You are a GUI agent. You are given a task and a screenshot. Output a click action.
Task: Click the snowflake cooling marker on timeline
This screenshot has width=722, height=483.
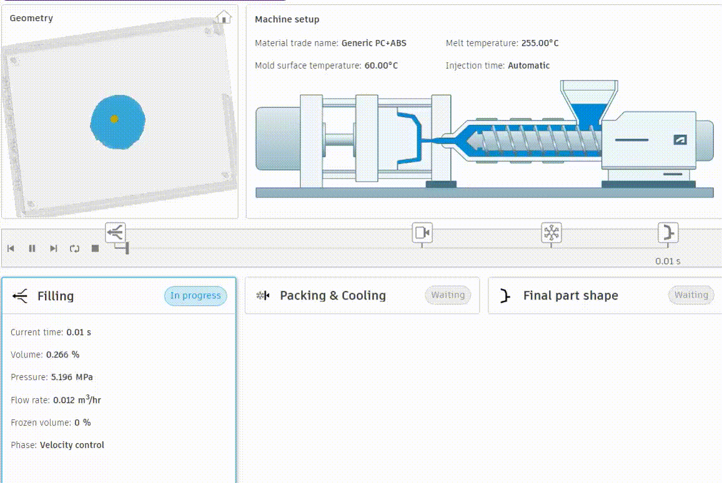[x=551, y=233]
